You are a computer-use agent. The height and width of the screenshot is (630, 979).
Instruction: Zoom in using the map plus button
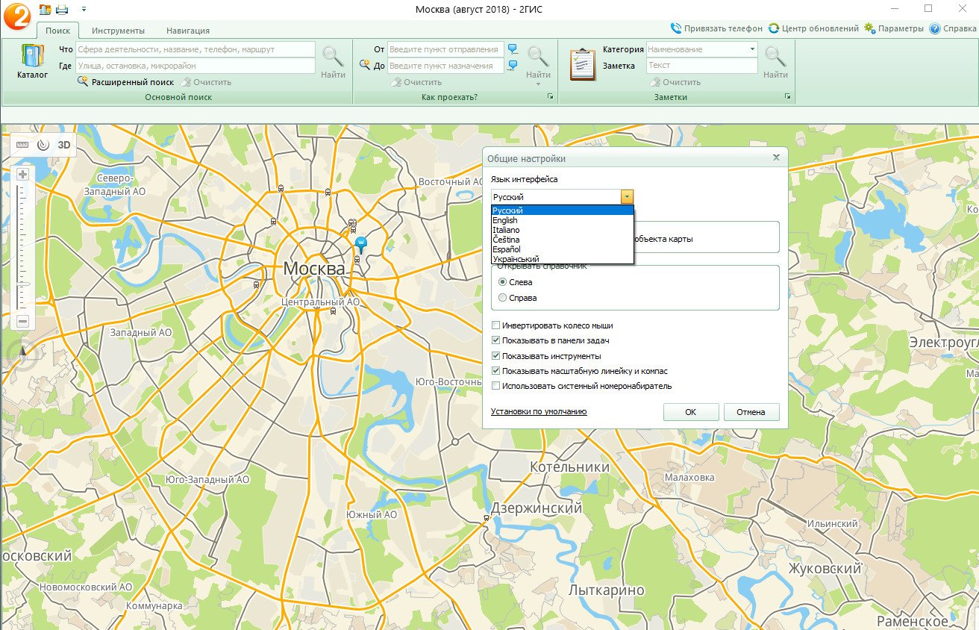coord(22,175)
